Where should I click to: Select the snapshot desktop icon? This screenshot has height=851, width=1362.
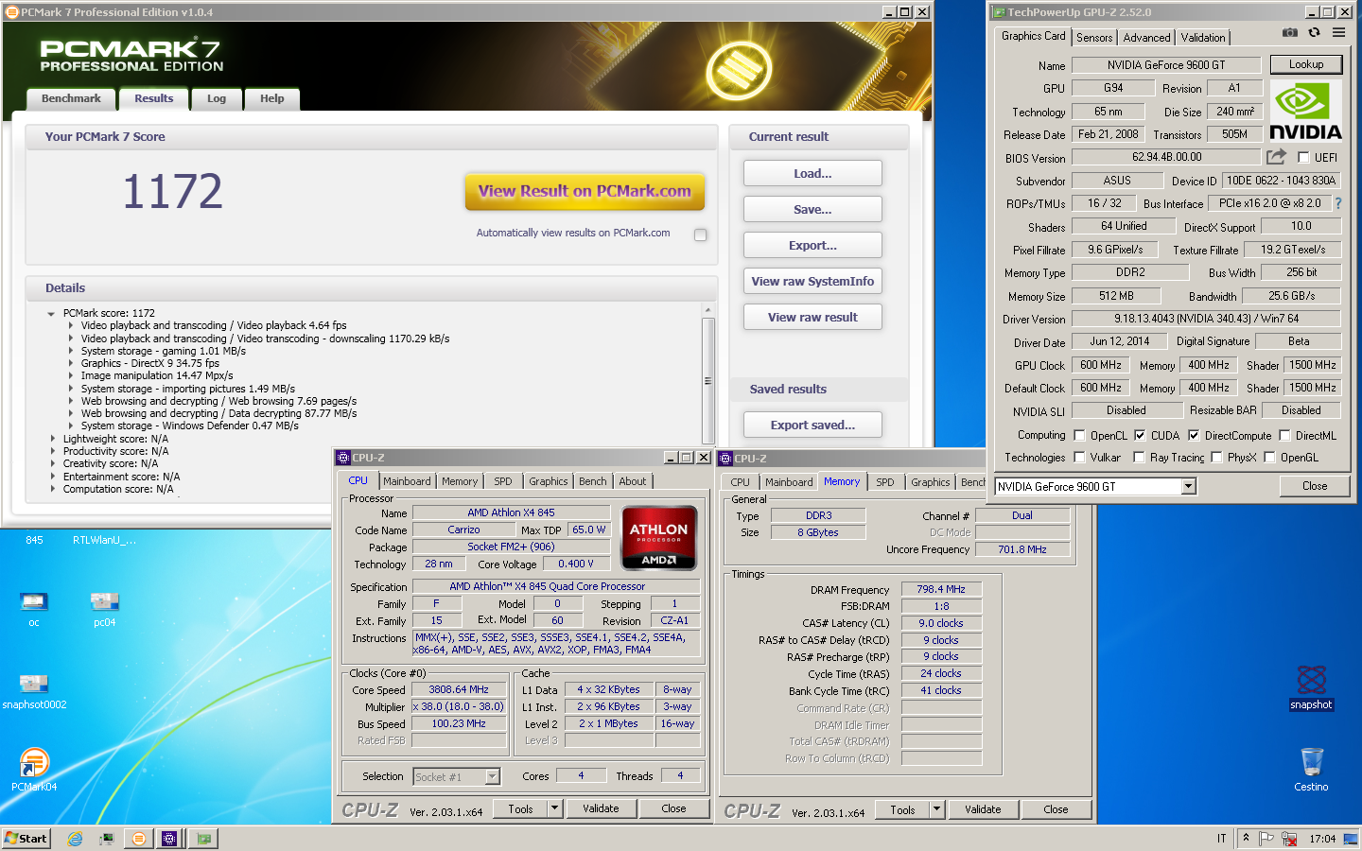1311,687
